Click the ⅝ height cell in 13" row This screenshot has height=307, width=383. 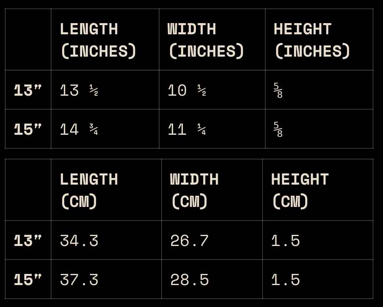(278, 91)
